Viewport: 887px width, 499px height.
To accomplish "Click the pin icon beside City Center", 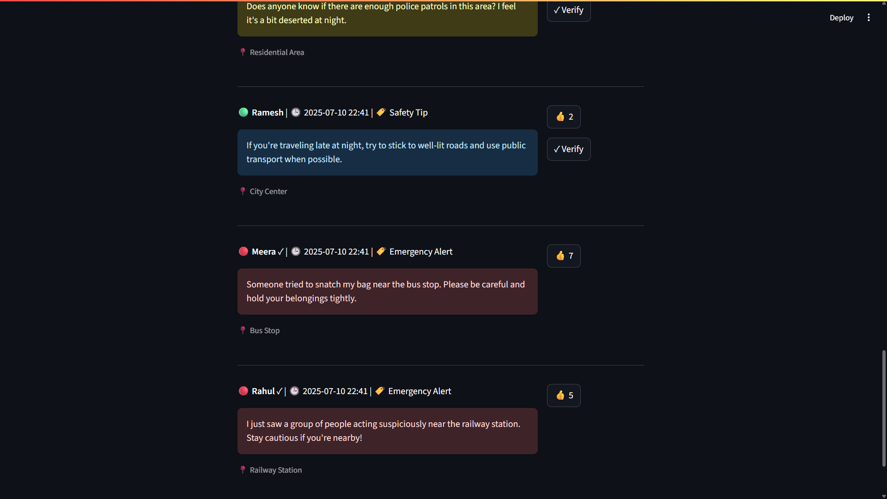I will 243,191.
